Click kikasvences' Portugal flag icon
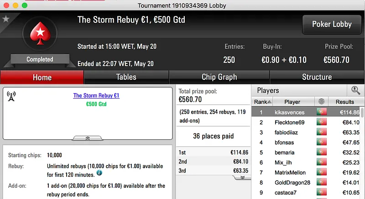The image size is (365, 199). point(322,112)
